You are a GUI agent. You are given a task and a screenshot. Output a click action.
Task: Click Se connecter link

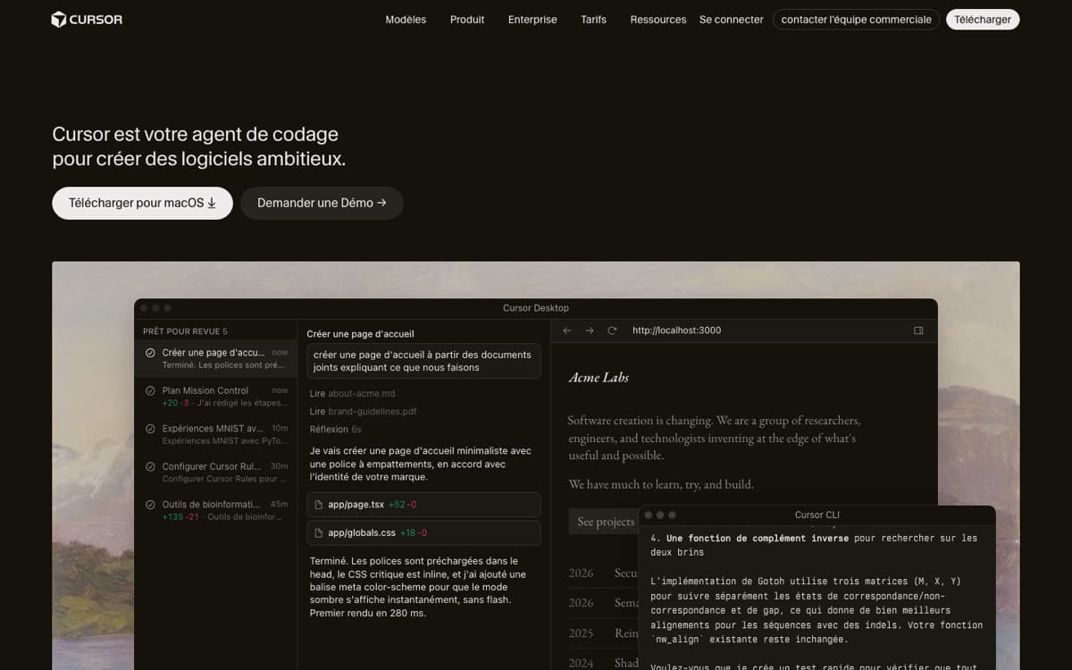[x=732, y=20]
